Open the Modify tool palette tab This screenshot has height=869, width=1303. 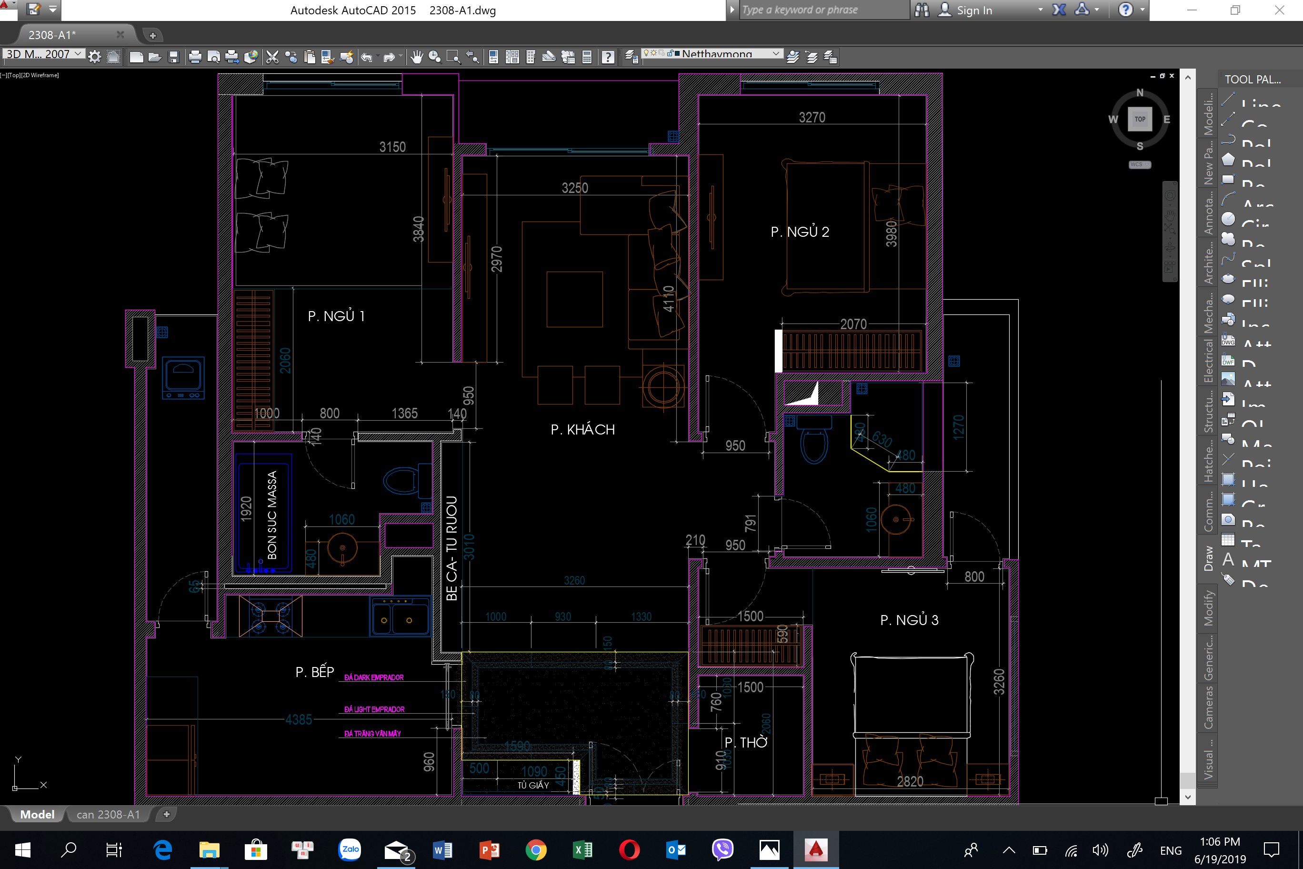pos(1208,608)
